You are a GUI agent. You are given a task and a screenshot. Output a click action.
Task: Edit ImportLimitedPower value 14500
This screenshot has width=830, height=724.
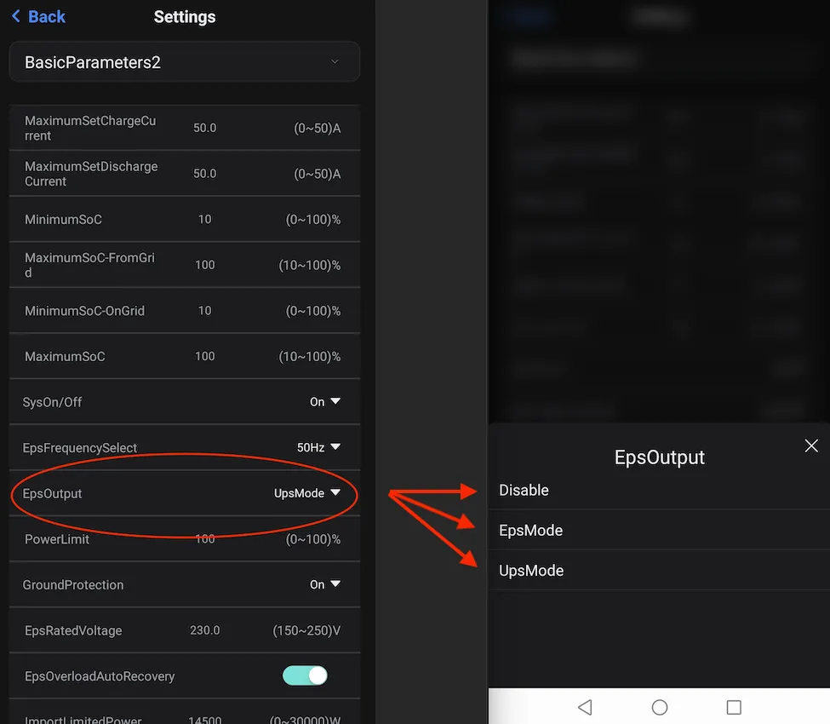click(x=205, y=720)
